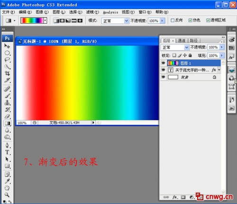Open the gradient picker dropdown arrow

coord(46,20)
